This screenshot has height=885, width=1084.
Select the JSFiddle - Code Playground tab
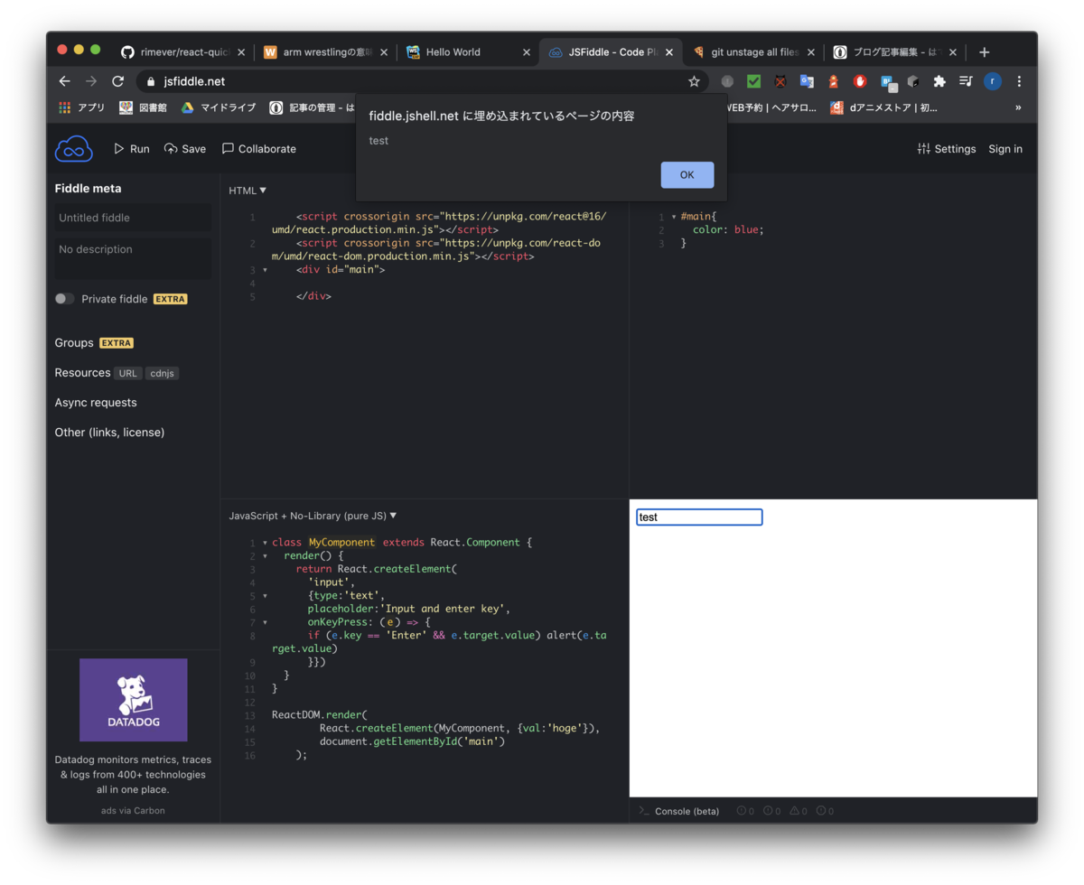611,52
